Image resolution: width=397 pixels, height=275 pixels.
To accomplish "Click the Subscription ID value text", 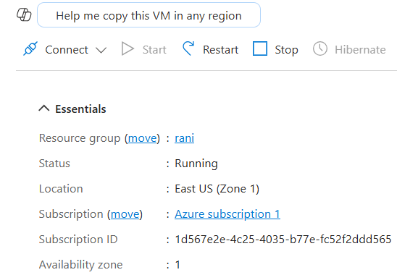I will pos(283,240).
